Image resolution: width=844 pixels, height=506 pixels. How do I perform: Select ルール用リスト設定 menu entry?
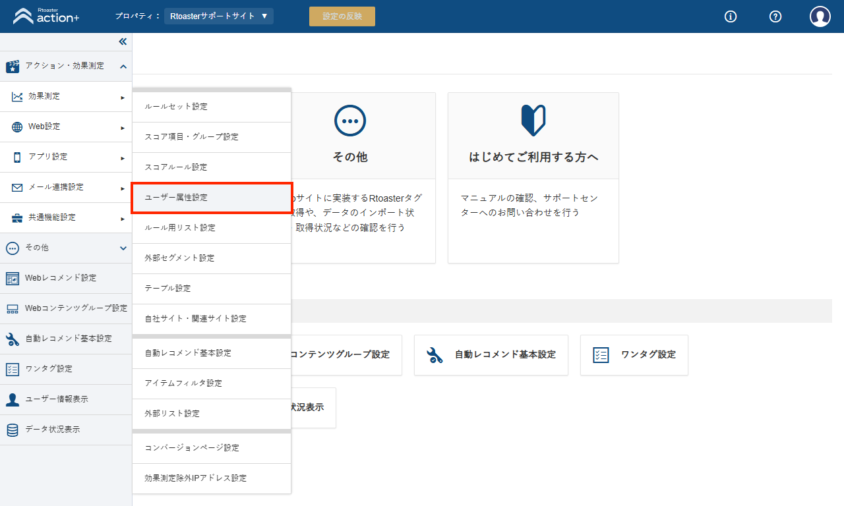(x=212, y=228)
